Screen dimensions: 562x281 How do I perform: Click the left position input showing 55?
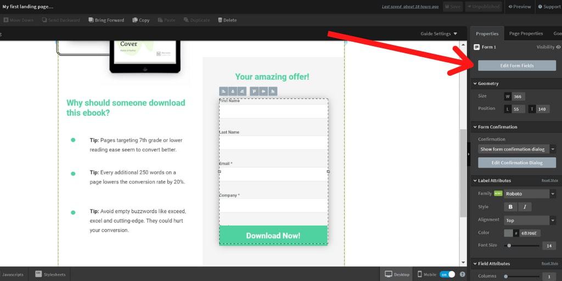point(518,109)
